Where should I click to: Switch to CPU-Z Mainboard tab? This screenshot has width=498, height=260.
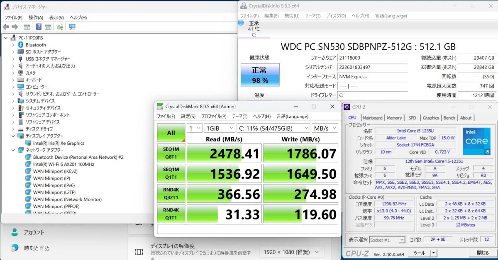(x=372, y=118)
